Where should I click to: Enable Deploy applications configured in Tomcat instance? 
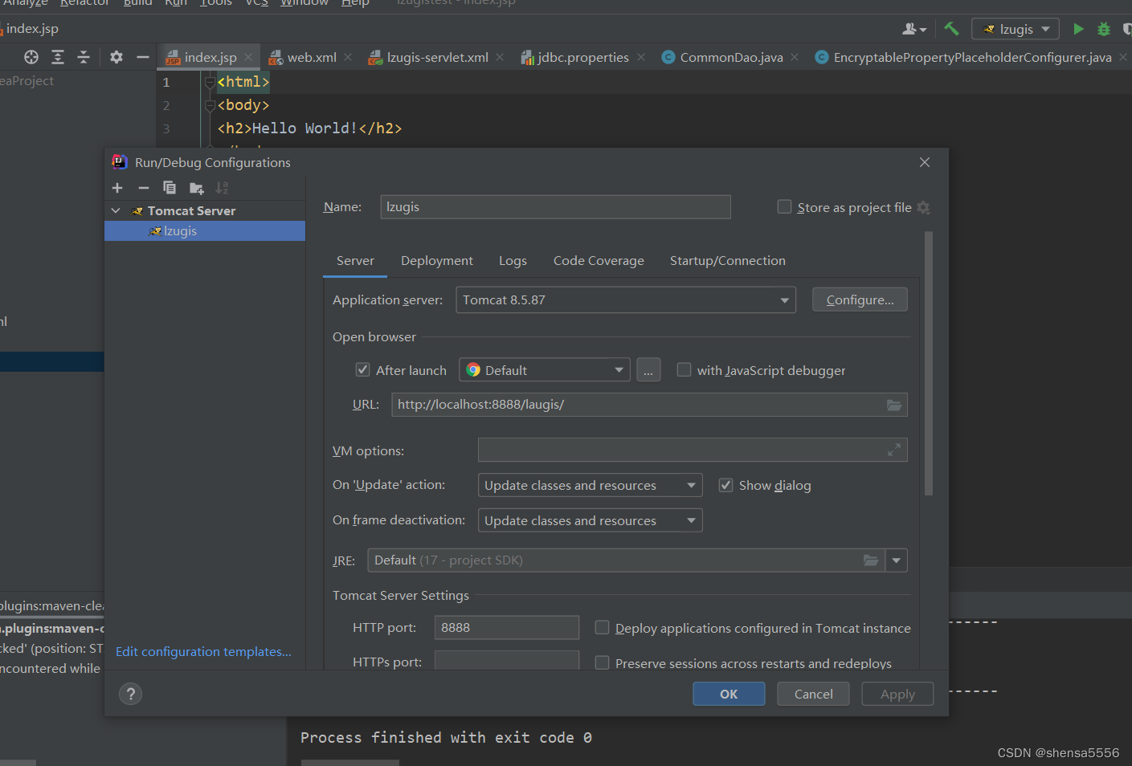602,627
